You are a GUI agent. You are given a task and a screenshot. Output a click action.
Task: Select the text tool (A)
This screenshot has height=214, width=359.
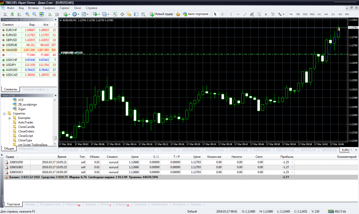(x=266, y=14)
